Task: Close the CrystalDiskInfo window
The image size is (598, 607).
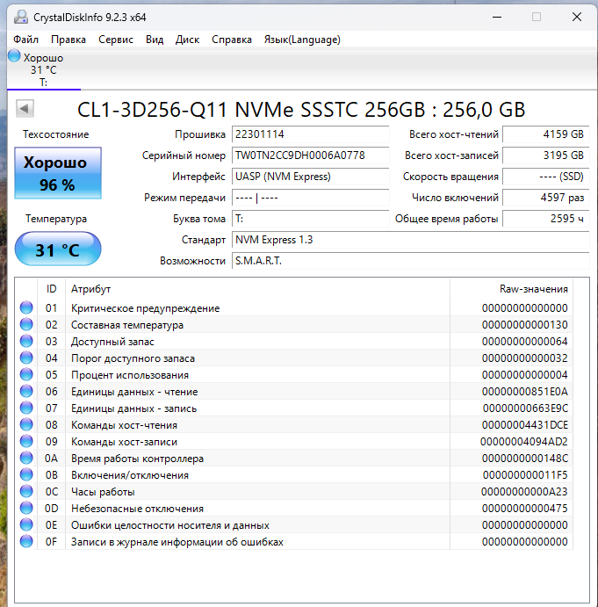Action: click(577, 17)
